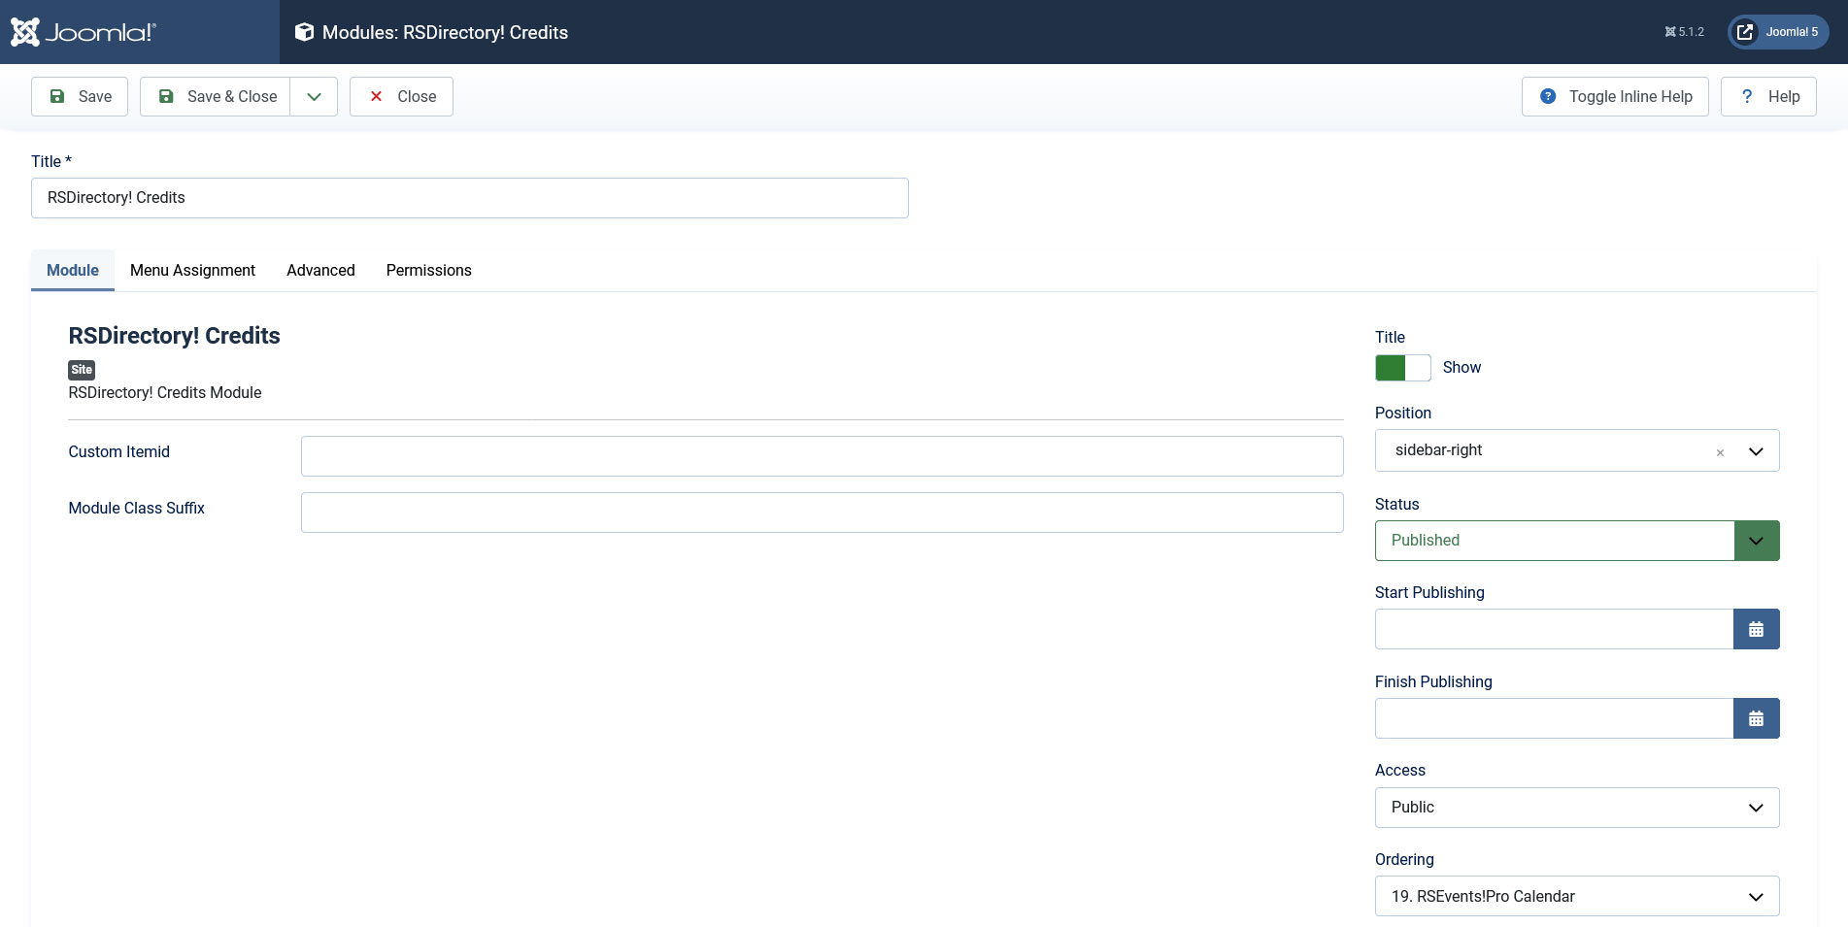
Task: Clear the sidebar-right position with the x
Action: pos(1720,452)
